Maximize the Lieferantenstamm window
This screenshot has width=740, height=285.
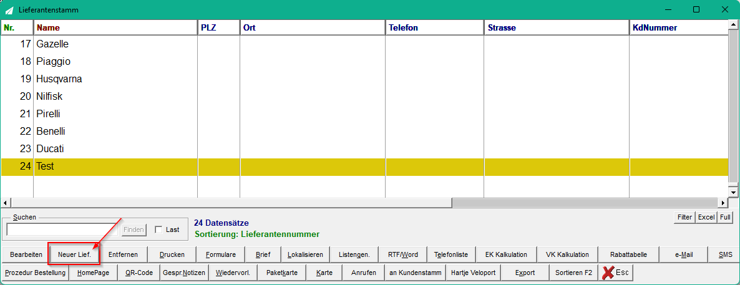(696, 9)
